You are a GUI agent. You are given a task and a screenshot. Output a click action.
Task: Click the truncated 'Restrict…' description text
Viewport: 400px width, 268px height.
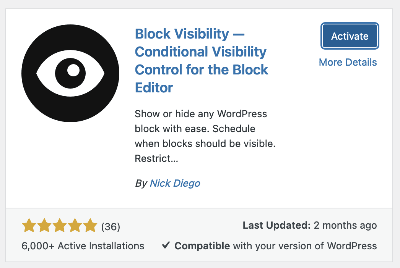click(x=156, y=158)
